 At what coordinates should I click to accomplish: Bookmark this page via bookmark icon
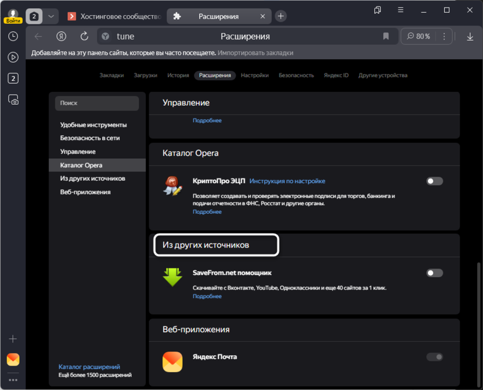386,36
